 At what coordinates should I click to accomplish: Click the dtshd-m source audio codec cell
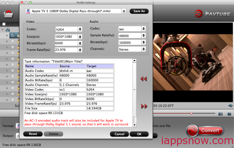(x=73, y=71)
